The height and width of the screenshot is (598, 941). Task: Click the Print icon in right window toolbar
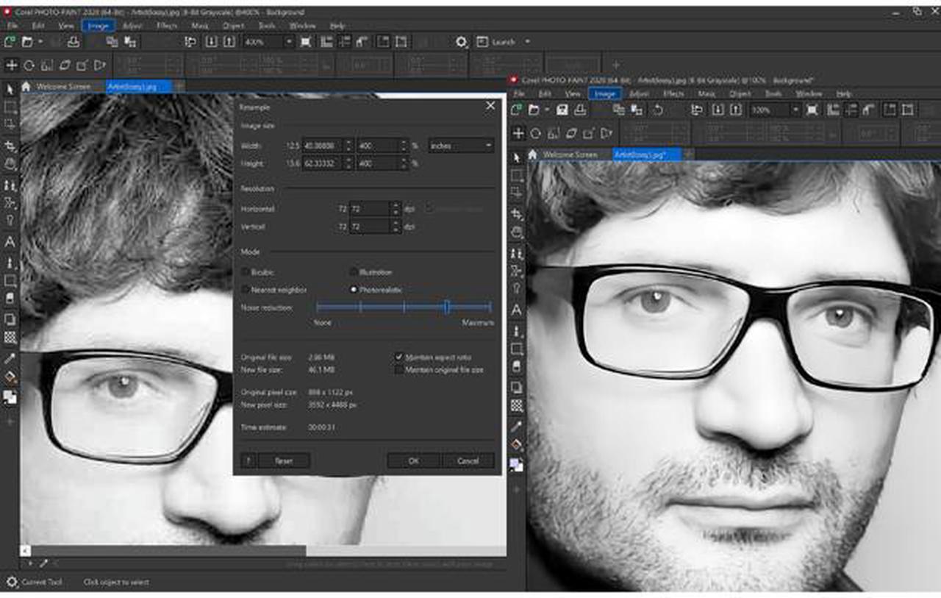pos(580,110)
